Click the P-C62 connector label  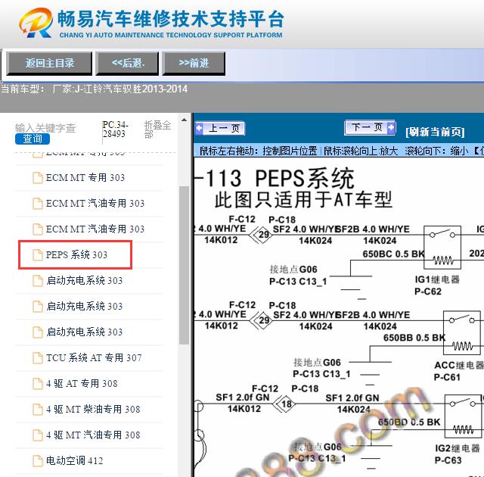click(428, 291)
